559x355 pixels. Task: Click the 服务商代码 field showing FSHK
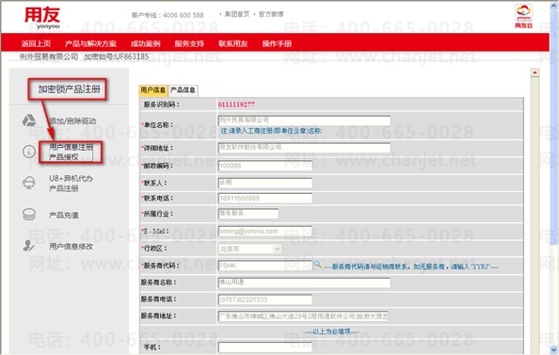(264, 266)
